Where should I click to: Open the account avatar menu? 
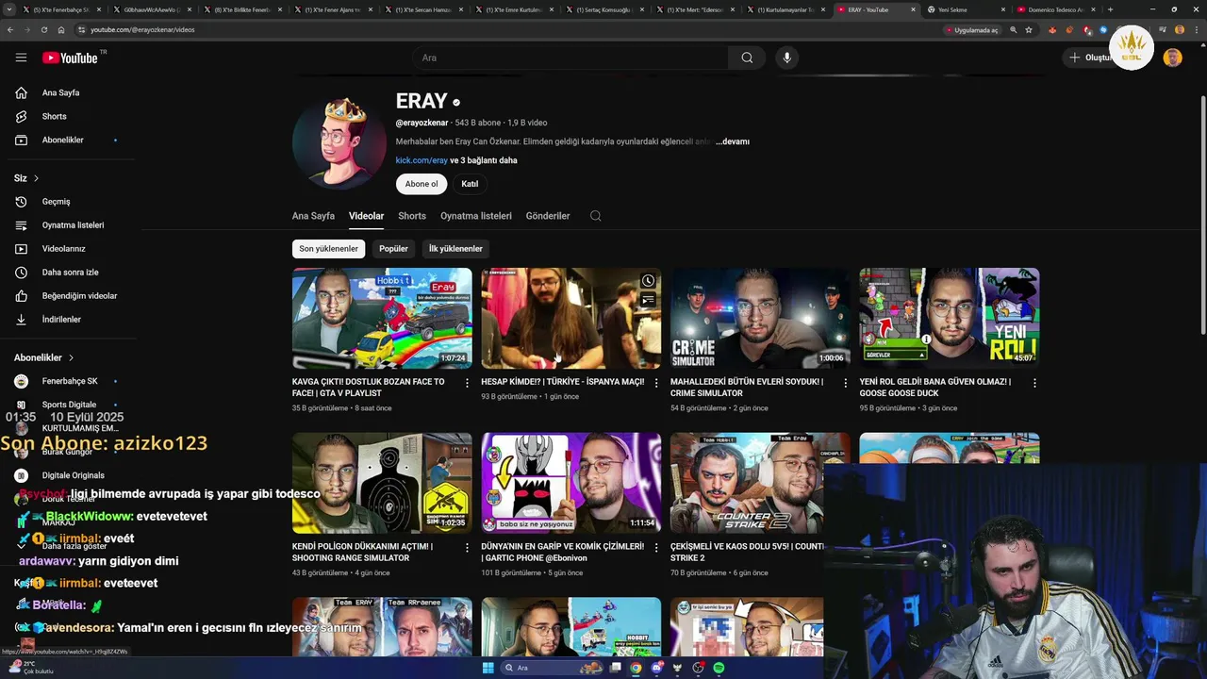(1173, 58)
